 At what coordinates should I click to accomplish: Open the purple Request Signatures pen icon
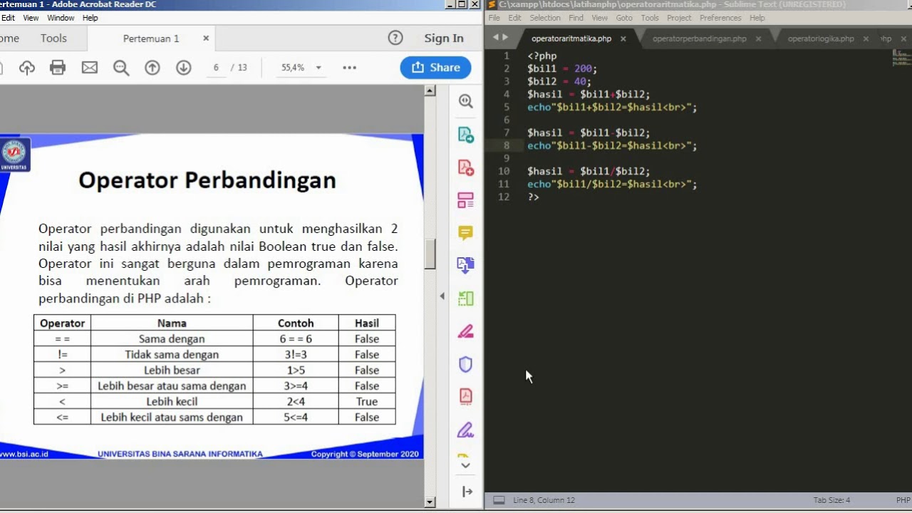[466, 430]
